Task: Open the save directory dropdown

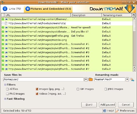Action: click(x=86, y=79)
